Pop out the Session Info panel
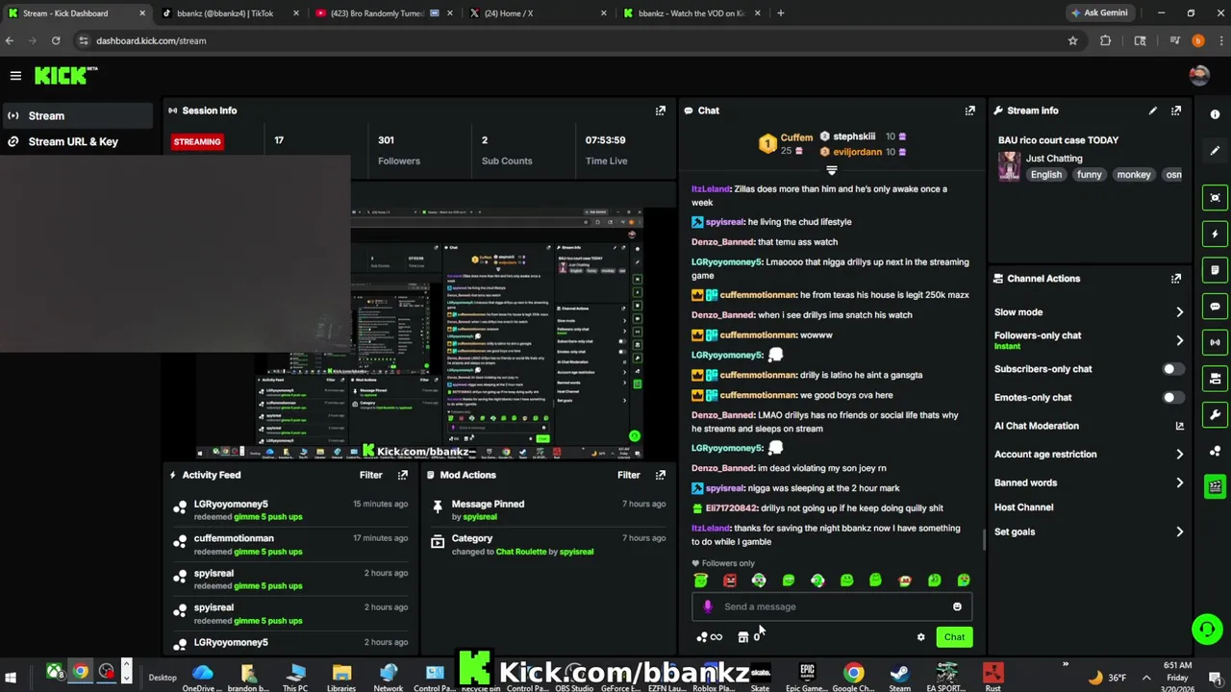This screenshot has width=1231, height=692. point(660,111)
